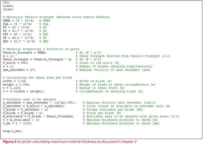Viewport: 203px width, 146px height.
Task: Click the width = 0.03 line
Action: coord(14,81)
